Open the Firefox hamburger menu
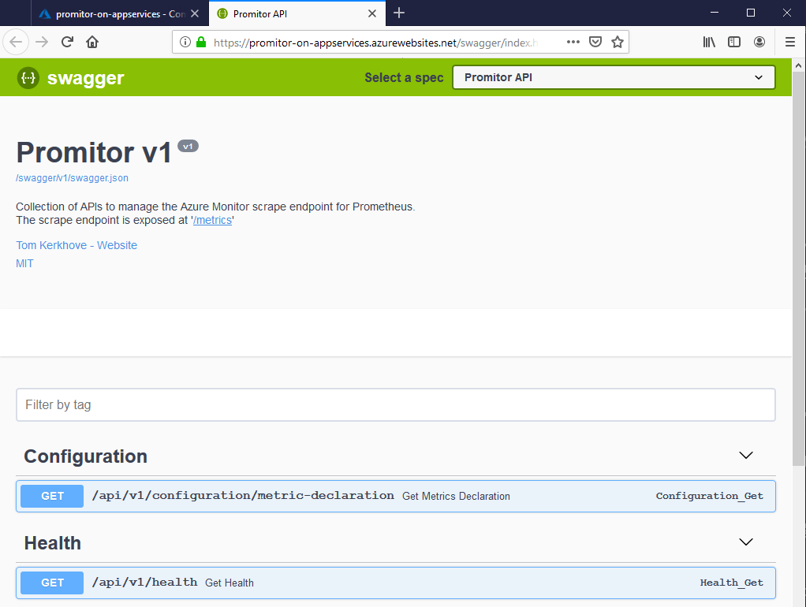This screenshot has width=806, height=607. 790,42
